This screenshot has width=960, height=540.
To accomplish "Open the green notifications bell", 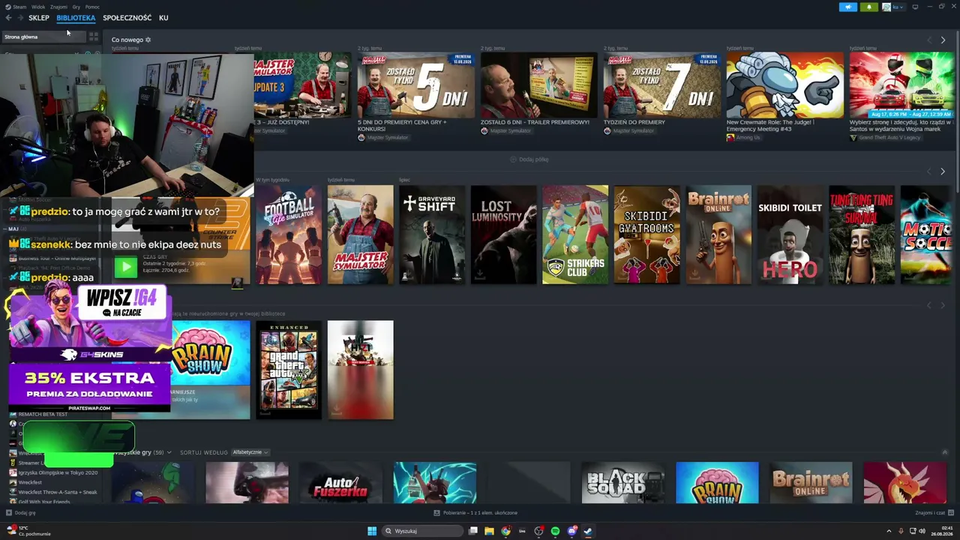I will pos(869,7).
